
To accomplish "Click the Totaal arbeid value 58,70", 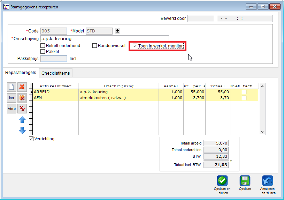I will tap(216, 143).
